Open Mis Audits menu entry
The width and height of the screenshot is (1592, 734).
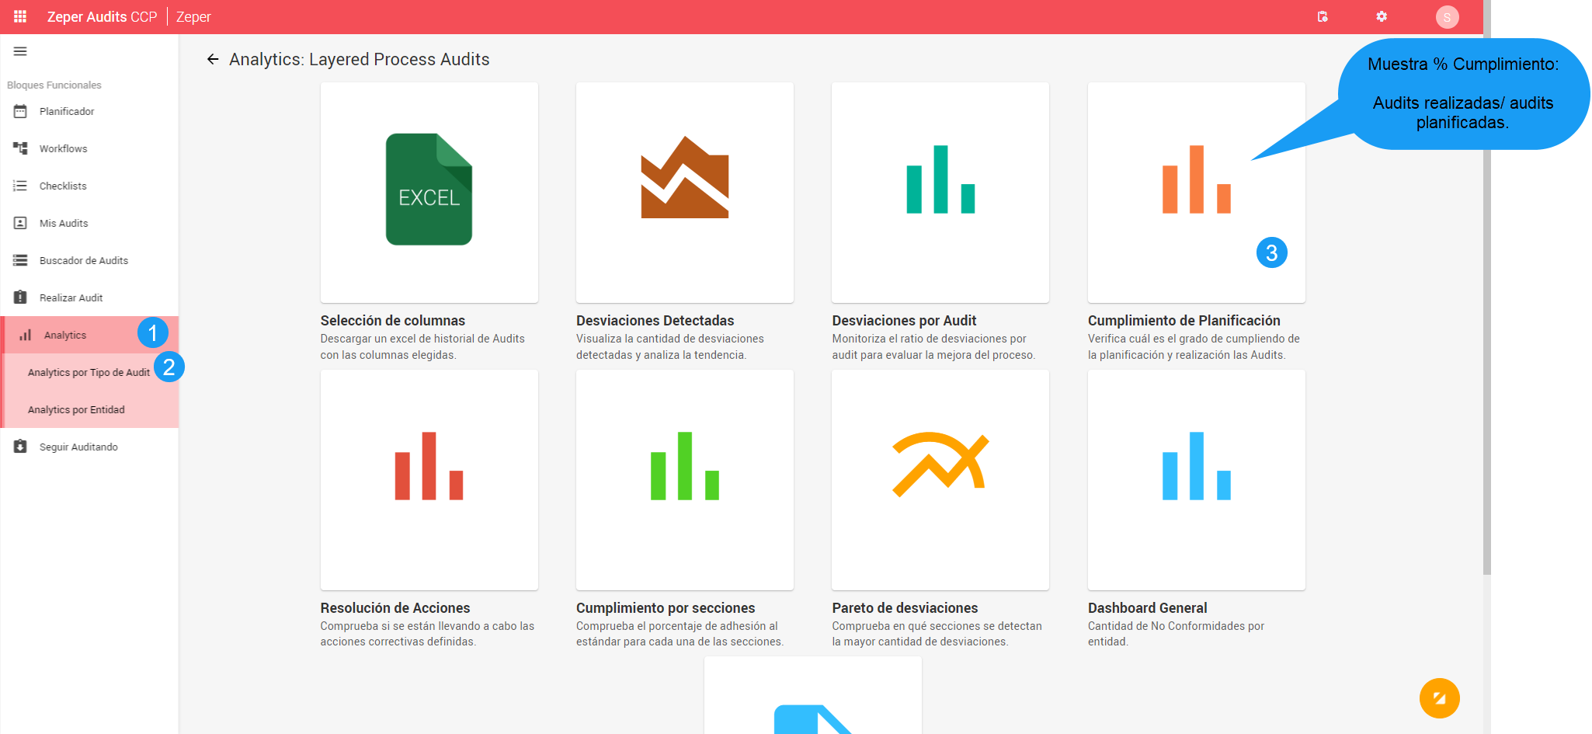pos(89,223)
